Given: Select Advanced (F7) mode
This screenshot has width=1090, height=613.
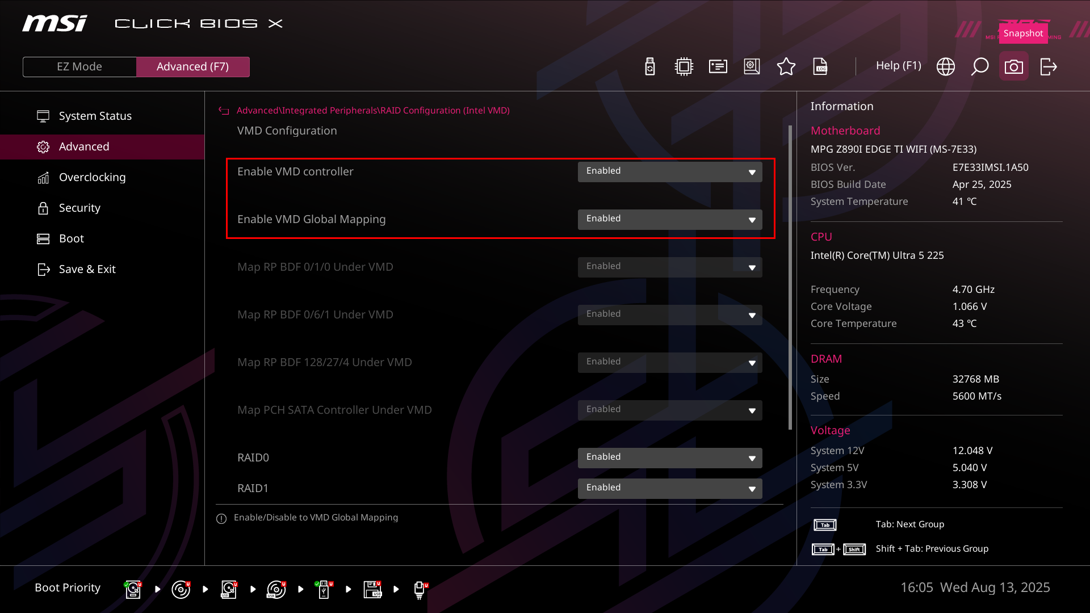Looking at the screenshot, I should tap(193, 66).
